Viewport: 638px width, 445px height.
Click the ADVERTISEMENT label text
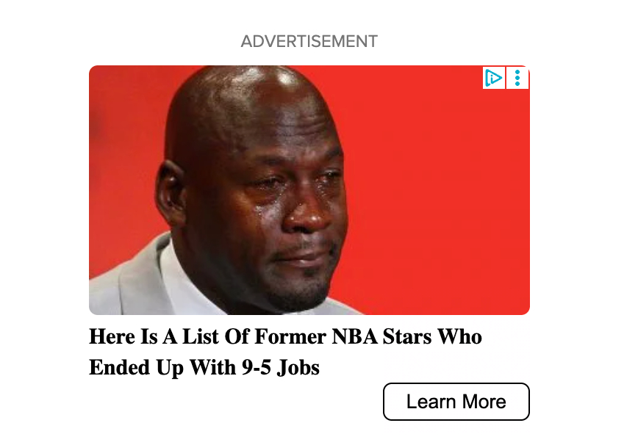click(x=309, y=41)
